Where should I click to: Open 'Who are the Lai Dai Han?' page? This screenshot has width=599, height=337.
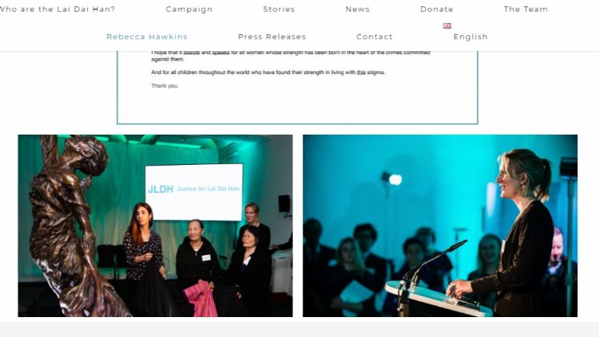point(57,9)
